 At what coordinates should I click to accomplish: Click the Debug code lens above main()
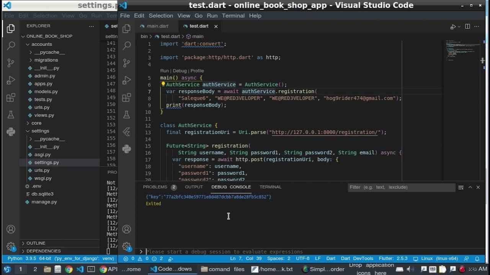pos(180,71)
